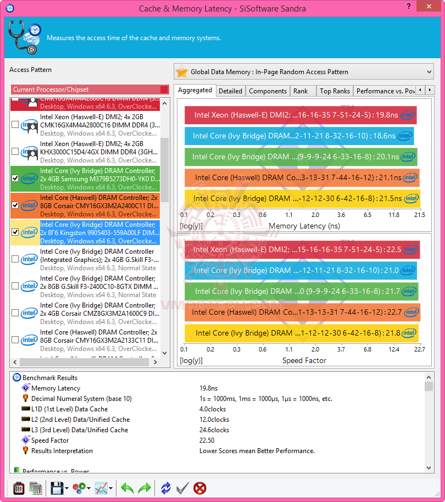Expand the chart icon dropdown arrow
Image resolution: width=445 pixels, height=502 pixels.
click(x=111, y=488)
